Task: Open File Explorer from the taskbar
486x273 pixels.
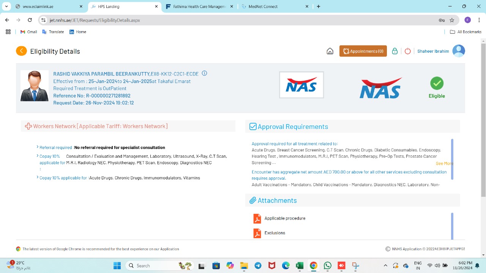Action: coord(244,265)
